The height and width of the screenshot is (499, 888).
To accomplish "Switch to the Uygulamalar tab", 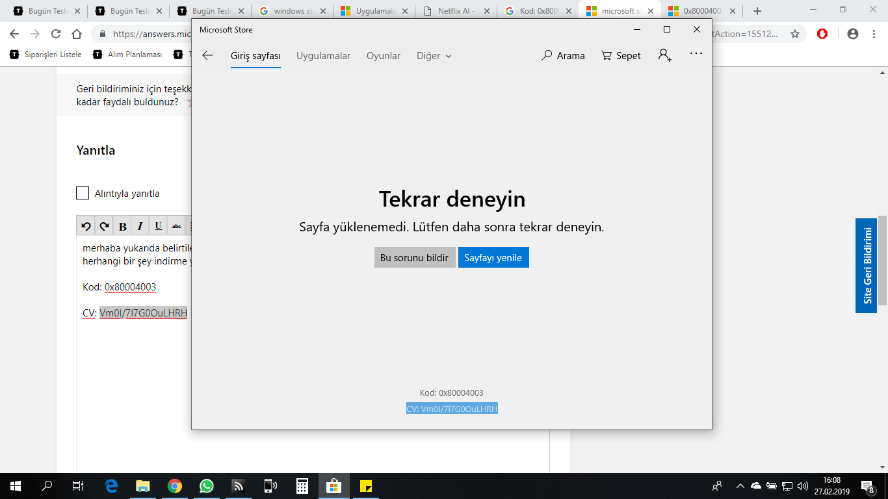I will click(324, 56).
